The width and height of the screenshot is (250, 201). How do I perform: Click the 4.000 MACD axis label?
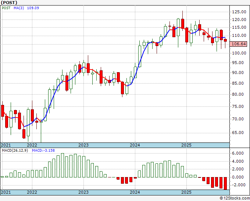[x=238, y=161]
